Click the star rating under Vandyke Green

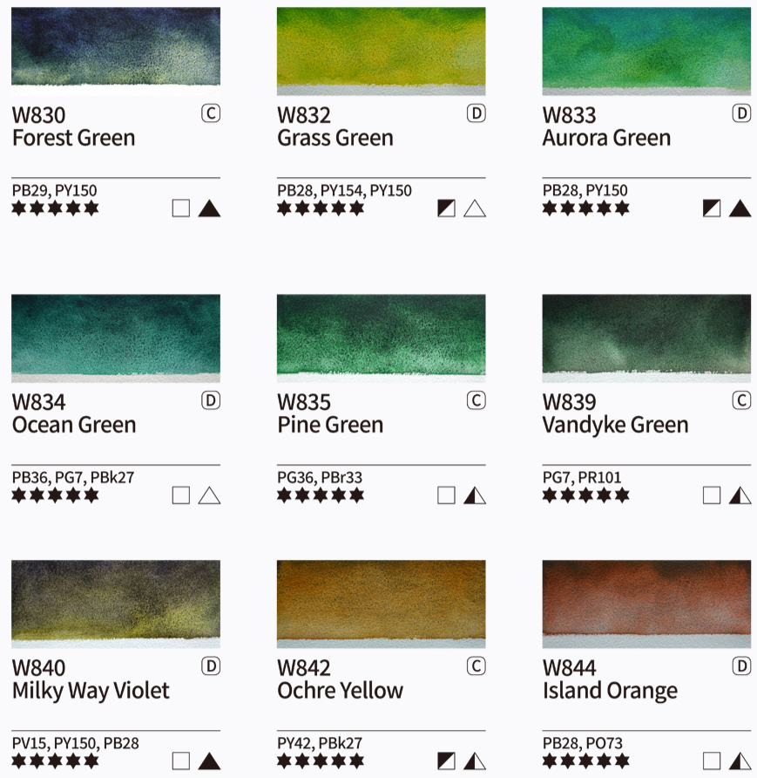click(586, 495)
